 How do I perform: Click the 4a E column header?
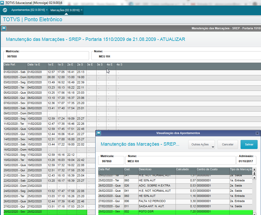[111, 66]
